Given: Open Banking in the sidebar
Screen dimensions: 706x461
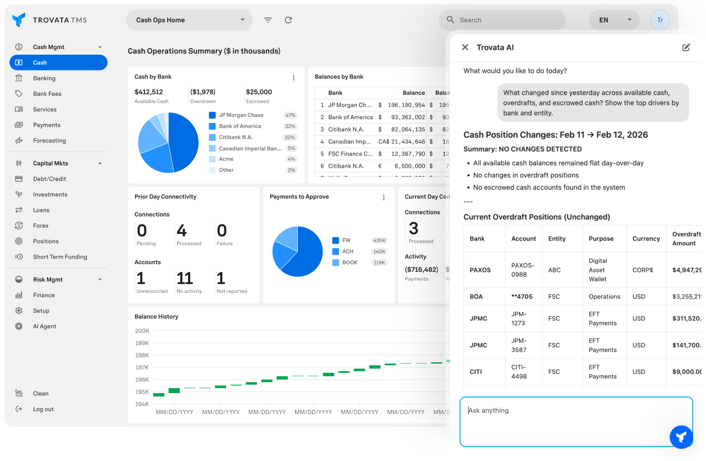Looking at the screenshot, I should coord(44,78).
